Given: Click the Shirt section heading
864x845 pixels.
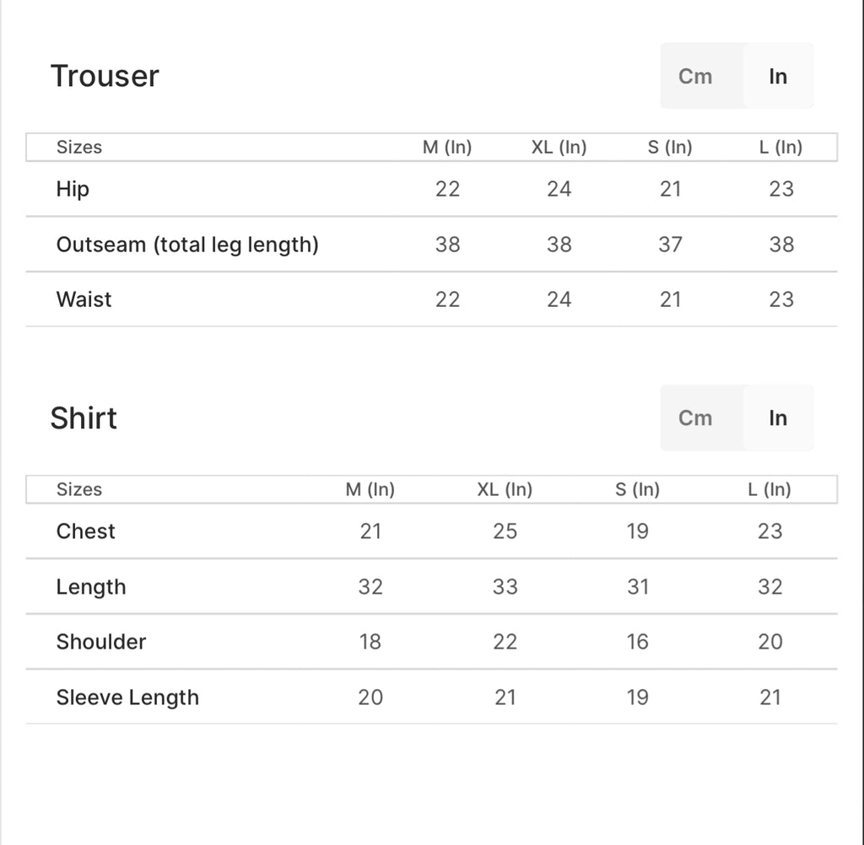Looking at the screenshot, I should 84,418.
